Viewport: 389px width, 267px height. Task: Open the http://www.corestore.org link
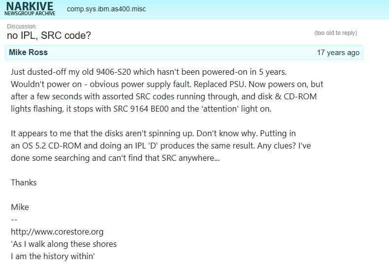coord(57,232)
